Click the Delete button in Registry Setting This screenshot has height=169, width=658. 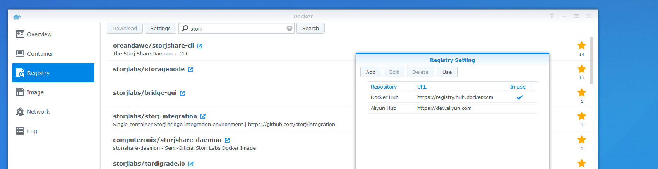[420, 72]
